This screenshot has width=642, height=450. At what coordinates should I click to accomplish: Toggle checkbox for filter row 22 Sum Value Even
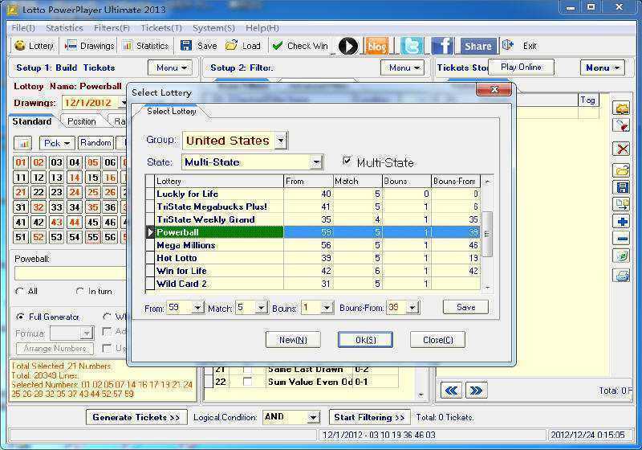[x=247, y=382]
